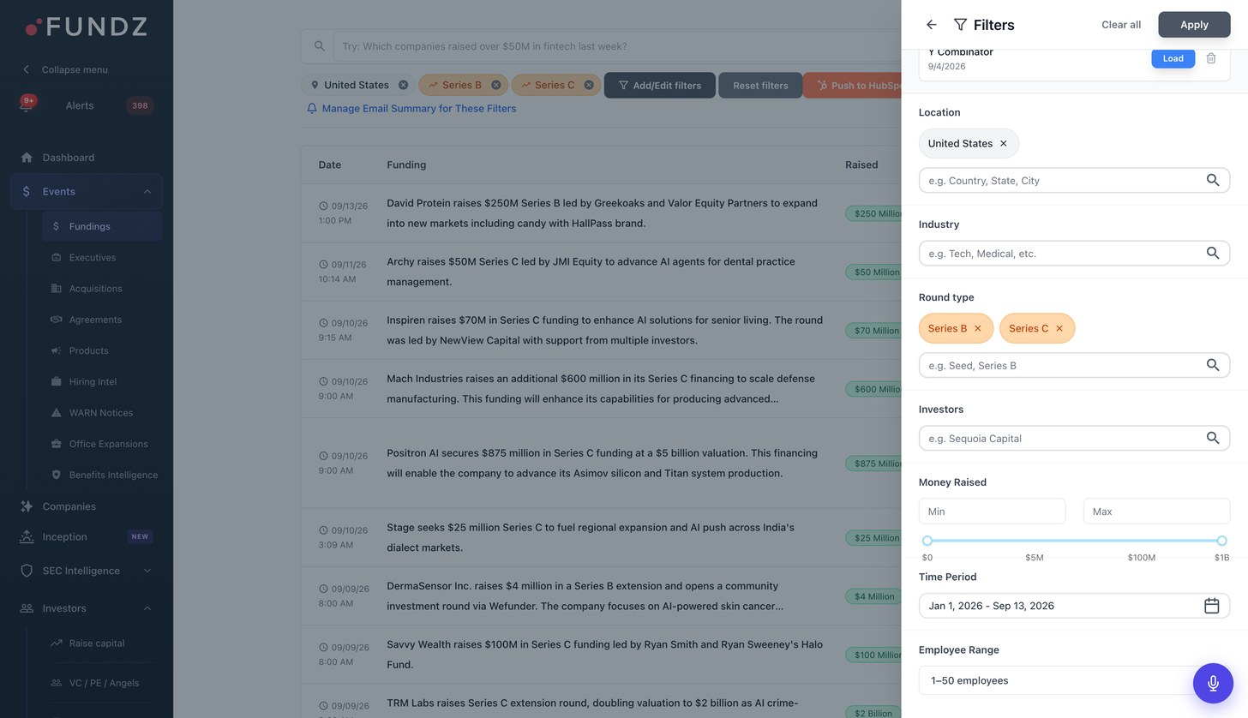Collapse the Events section chevron
The image size is (1248, 718).
[x=147, y=192]
